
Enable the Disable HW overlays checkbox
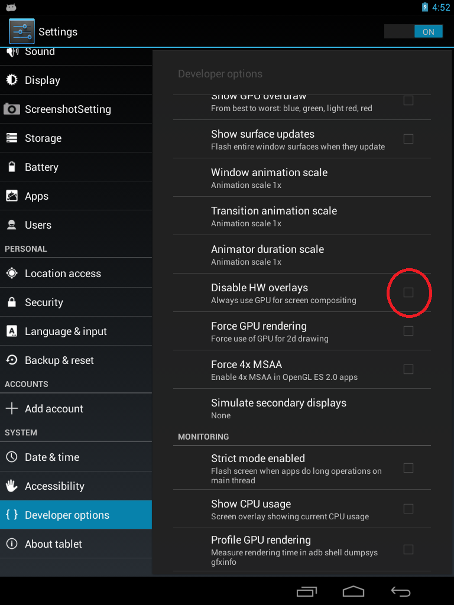tap(408, 292)
